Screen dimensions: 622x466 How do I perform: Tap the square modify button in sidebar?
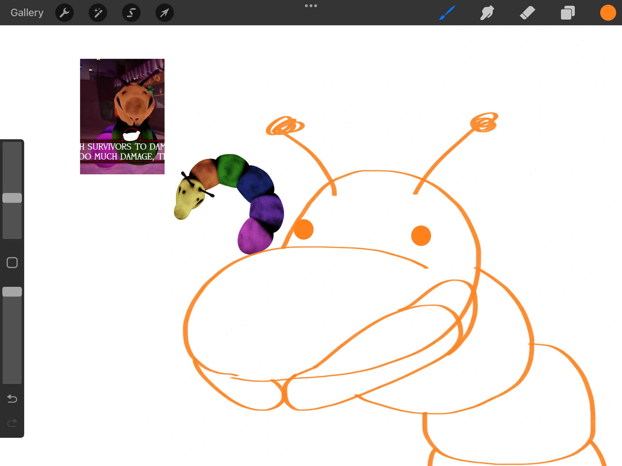12,262
